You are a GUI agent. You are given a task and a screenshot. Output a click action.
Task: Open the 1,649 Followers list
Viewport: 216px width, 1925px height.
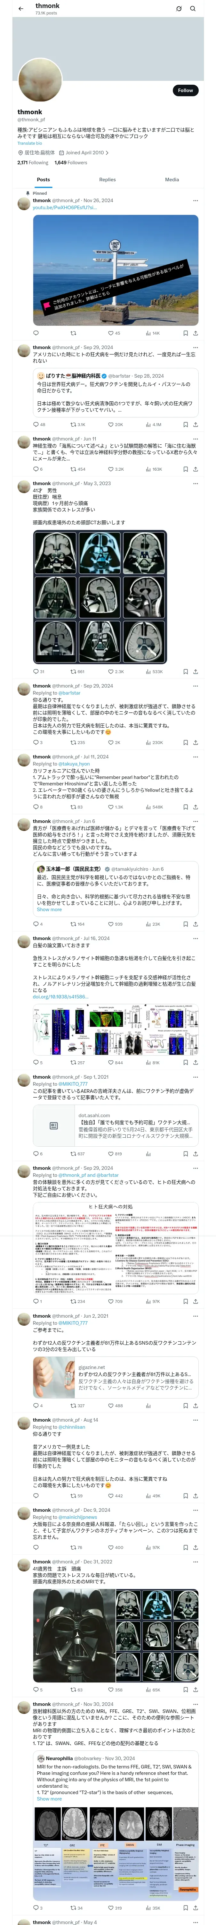(71, 162)
